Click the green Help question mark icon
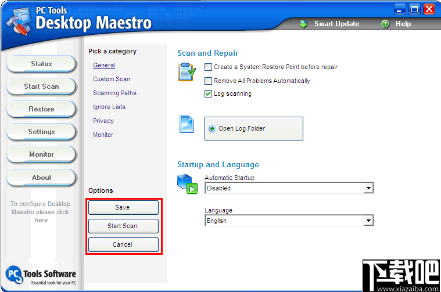The image size is (441, 292). (385, 24)
